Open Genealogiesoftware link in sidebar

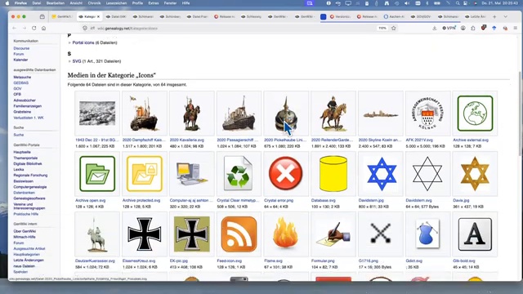point(29,198)
